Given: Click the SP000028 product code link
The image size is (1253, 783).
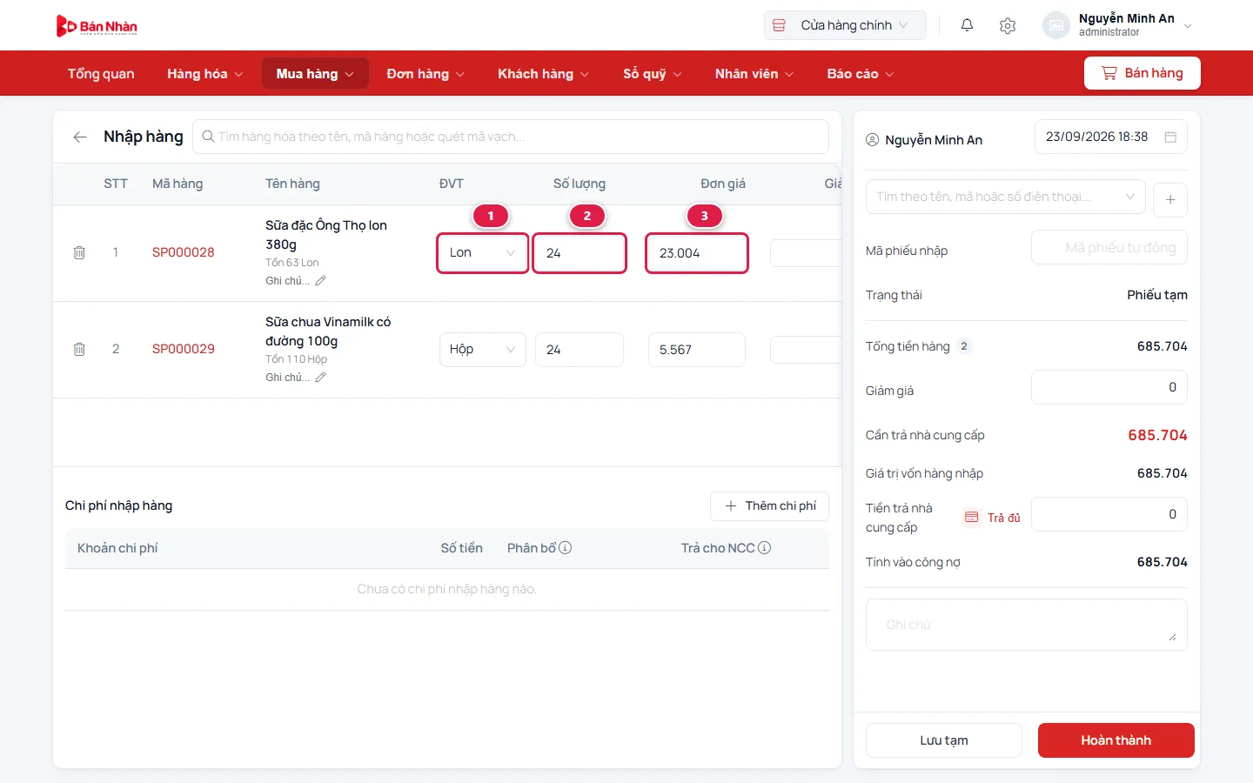Looking at the screenshot, I should pos(184,252).
